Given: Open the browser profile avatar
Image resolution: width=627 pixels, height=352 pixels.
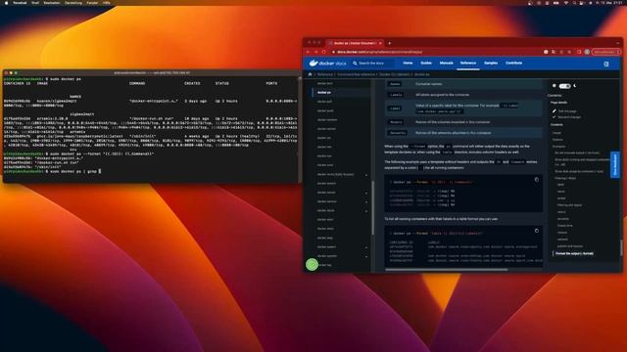Looking at the screenshot, I should pyautogui.click(x=587, y=52).
